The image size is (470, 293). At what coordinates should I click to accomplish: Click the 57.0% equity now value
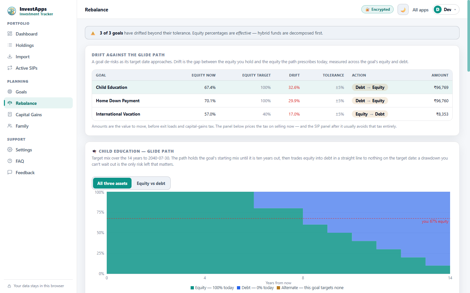(210, 114)
